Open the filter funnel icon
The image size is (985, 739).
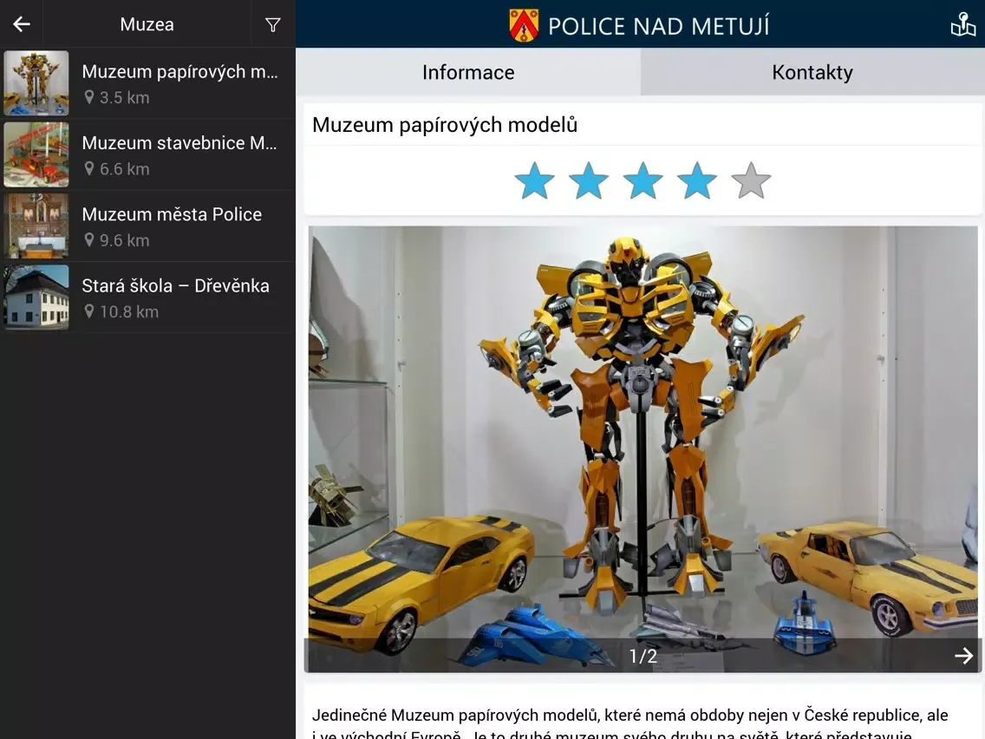pyautogui.click(x=272, y=24)
